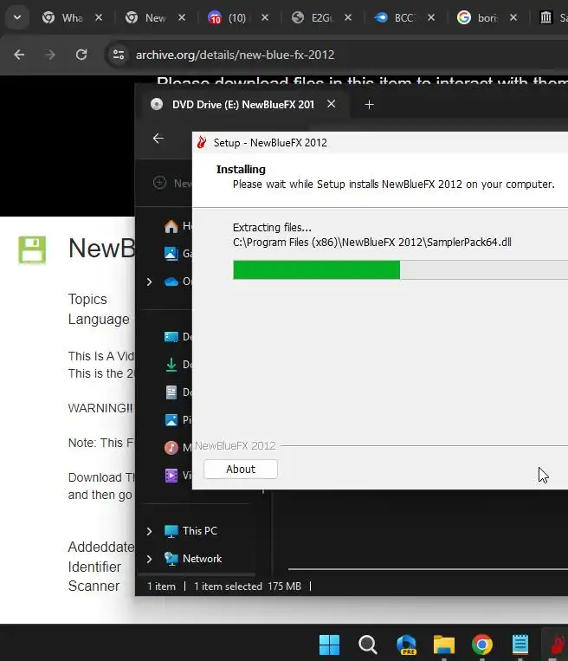Click the green floppy disk software icon
The height and width of the screenshot is (661, 568).
[x=32, y=249]
